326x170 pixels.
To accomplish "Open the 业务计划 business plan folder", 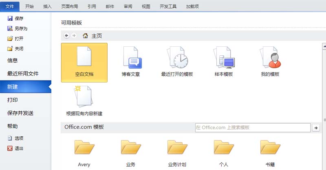I will (177, 154).
